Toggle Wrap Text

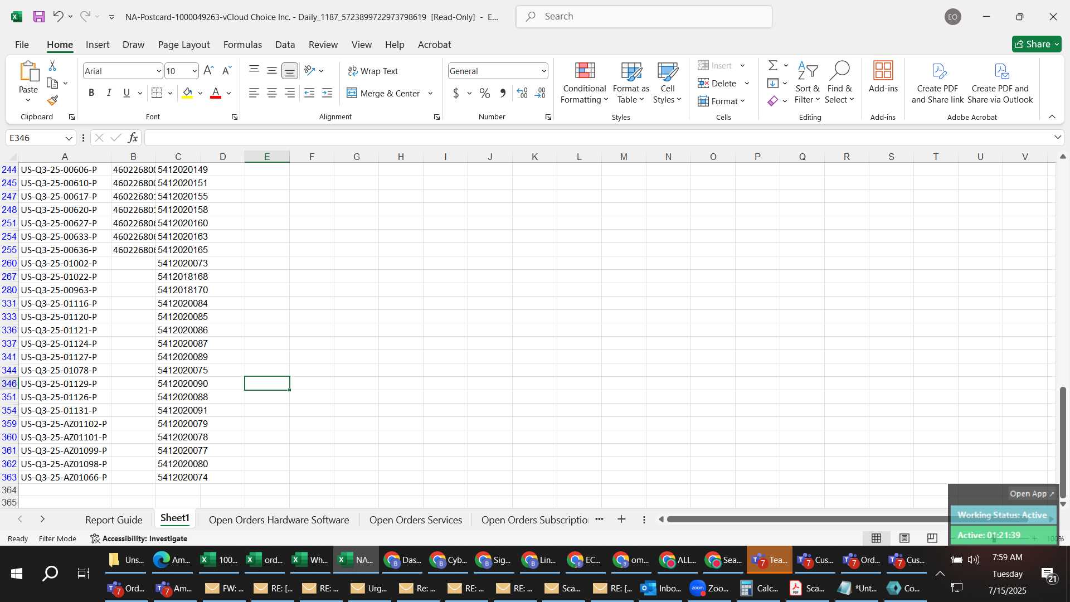tap(373, 71)
